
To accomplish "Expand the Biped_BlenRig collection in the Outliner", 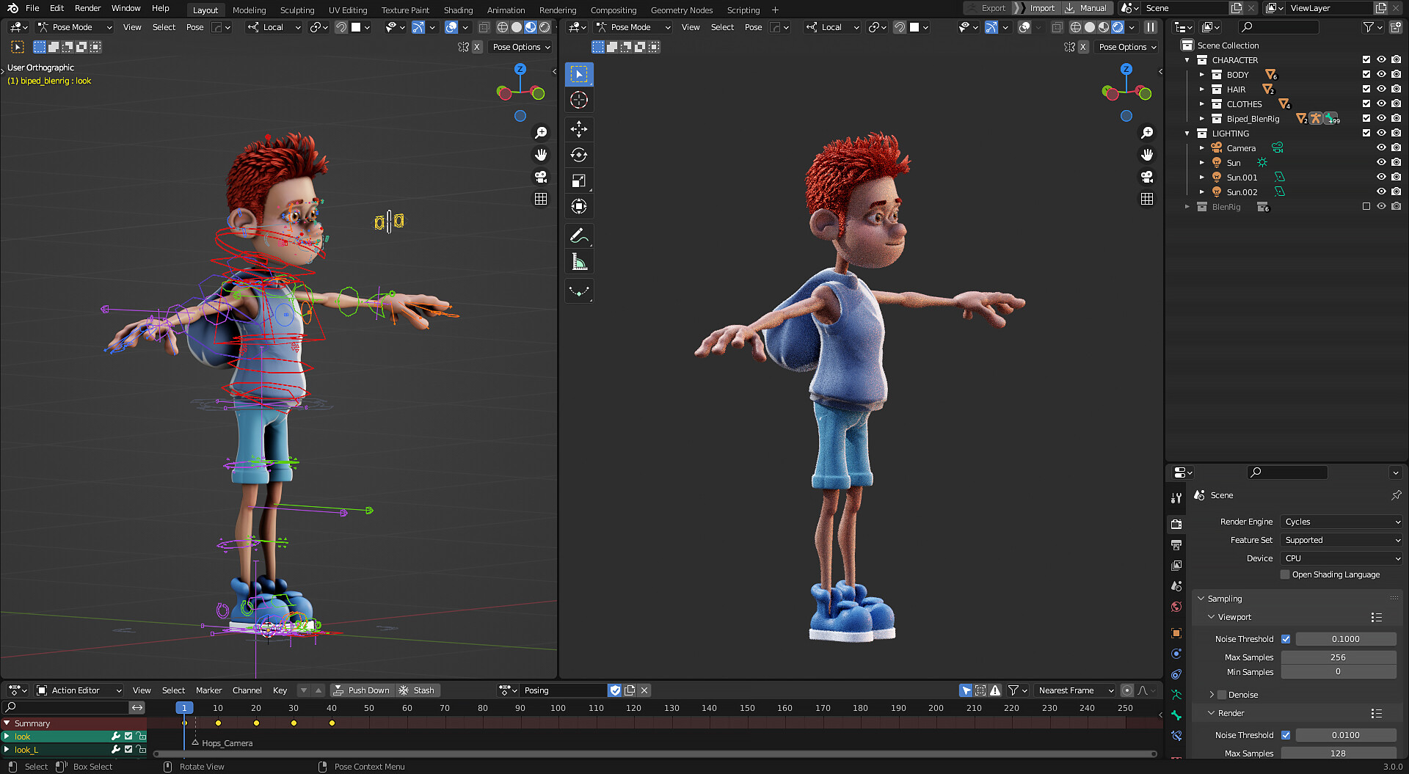I will pos(1201,118).
